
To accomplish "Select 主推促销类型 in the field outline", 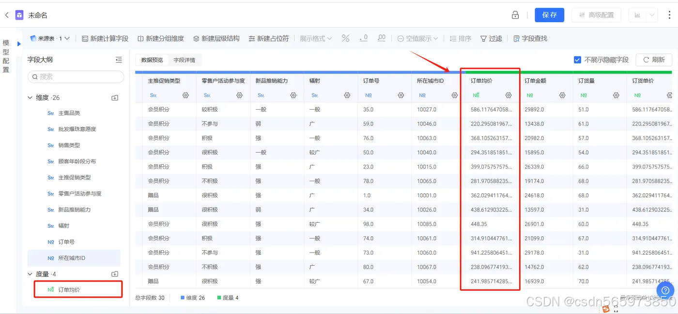I will tap(74, 177).
